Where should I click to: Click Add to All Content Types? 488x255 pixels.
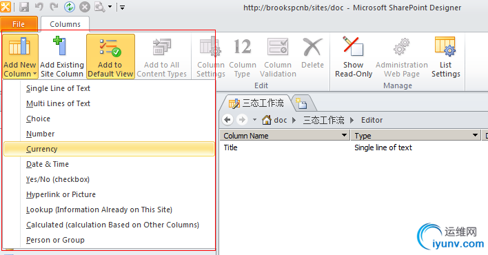pyautogui.click(x=161, y=57)
